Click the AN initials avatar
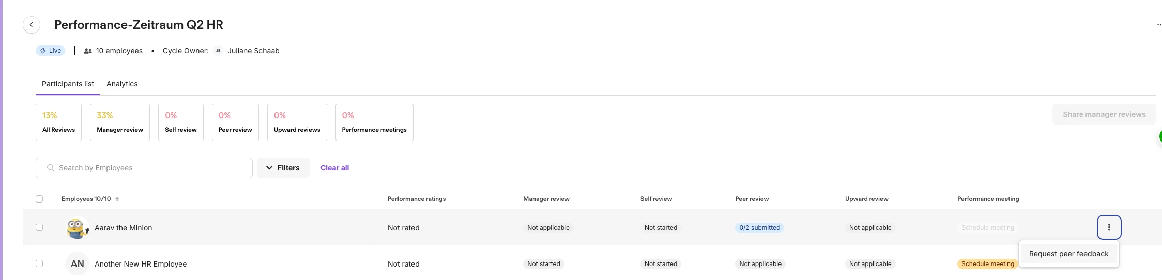This screenshot has height=280, width=1162. (x=77, y=264)
